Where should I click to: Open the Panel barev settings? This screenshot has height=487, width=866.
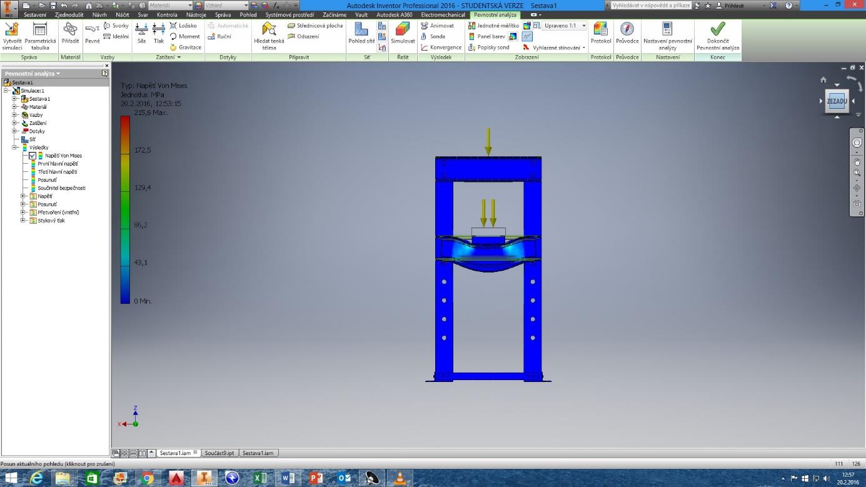tap(486, 36)
